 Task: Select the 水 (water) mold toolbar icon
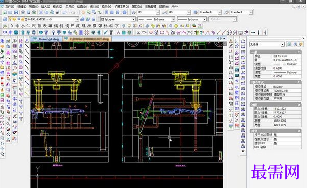tap(23, 26)
